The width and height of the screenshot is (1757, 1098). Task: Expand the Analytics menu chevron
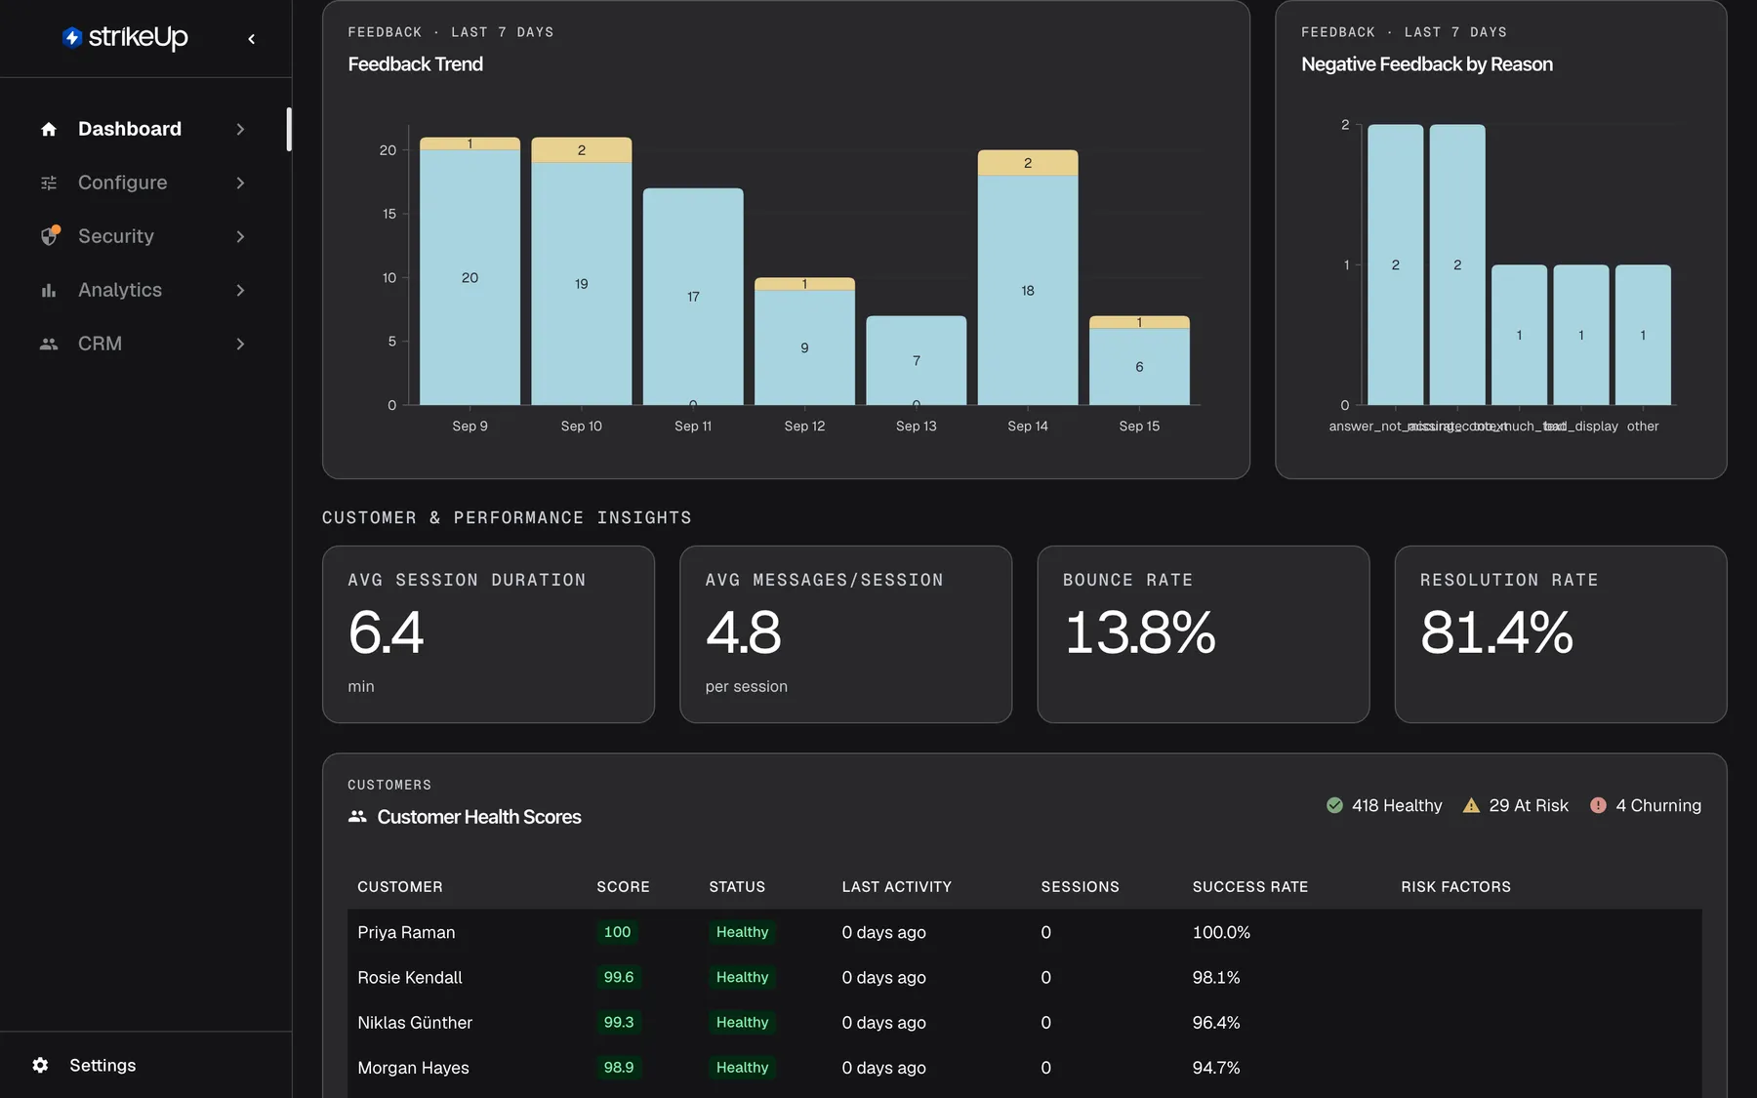(x=240, y=290)
